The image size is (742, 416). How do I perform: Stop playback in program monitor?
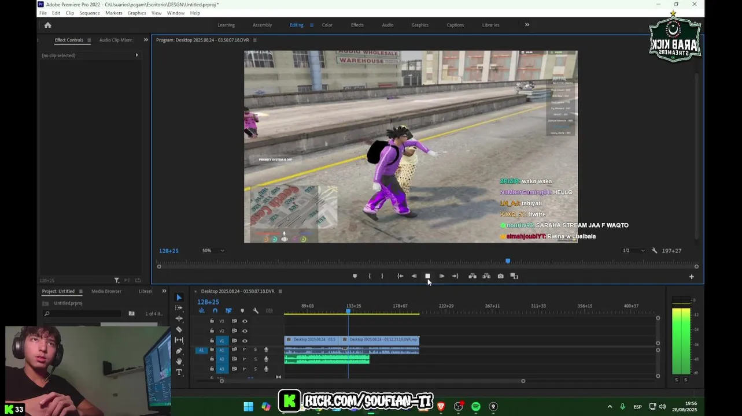pos(427,276)
